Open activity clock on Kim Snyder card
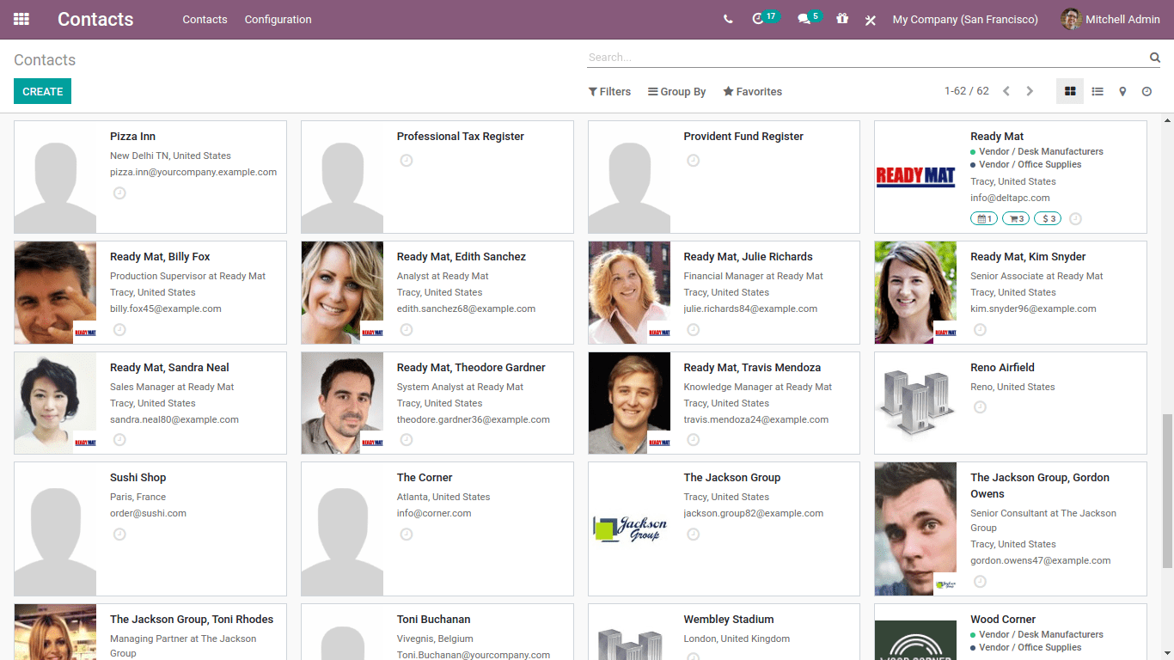 point(981,330)
